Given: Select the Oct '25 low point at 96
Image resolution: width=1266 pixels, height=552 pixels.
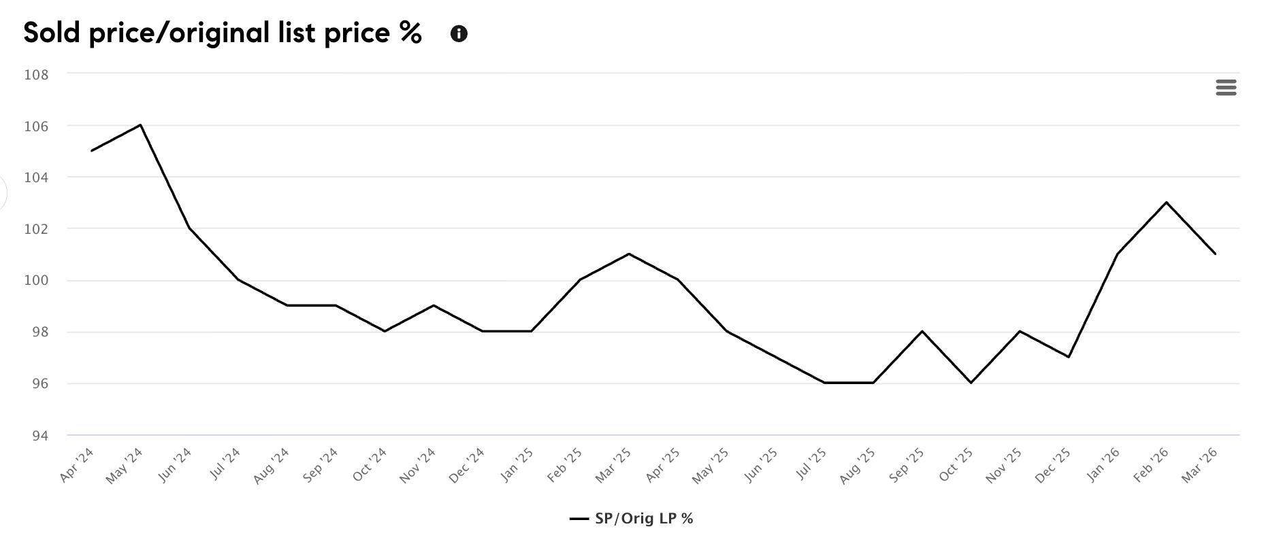Looking at the screenshot, I should [971, 383].
